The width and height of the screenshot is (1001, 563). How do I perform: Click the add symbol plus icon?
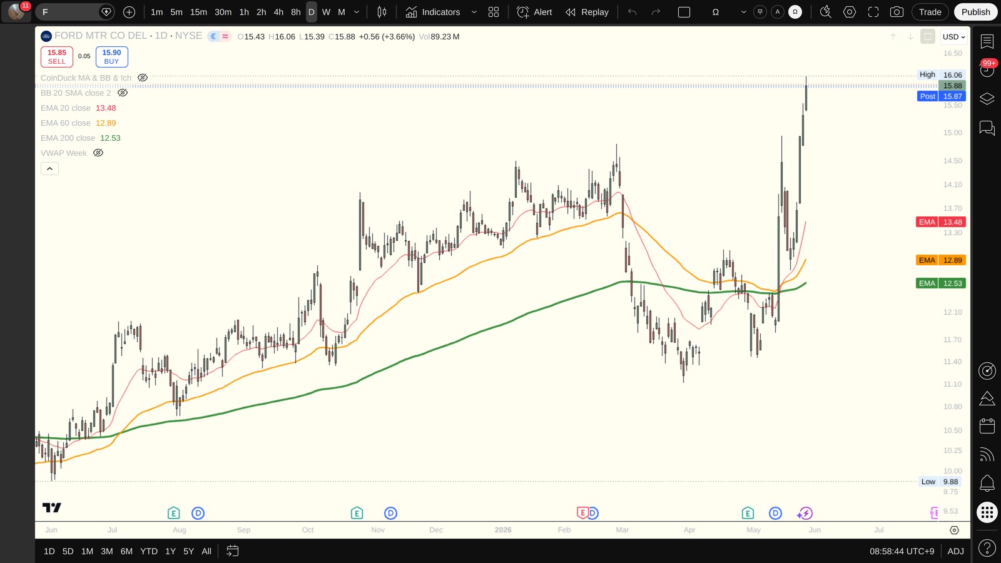(x=130, y=12)
